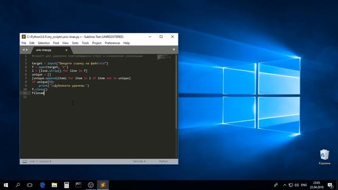Click the code minimap preview
The height and width of the screenshot is (190, 338).
pos(165,57)
